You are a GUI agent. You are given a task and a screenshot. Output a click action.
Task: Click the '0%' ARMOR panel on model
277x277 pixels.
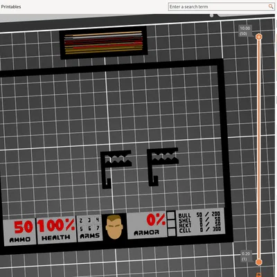click(147, 224)
